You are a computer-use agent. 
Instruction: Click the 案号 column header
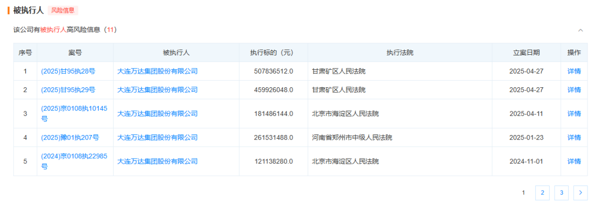tap(75, 53)
